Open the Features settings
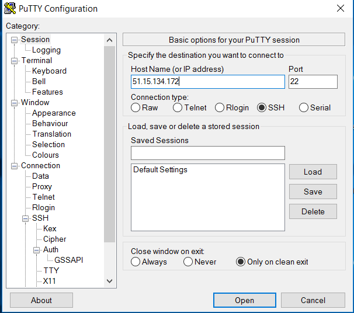Viewport: 354px width, 313px height. click(47, 92)
